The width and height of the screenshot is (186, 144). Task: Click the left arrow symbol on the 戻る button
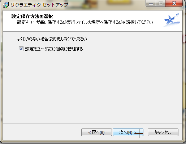click(90, 132)
